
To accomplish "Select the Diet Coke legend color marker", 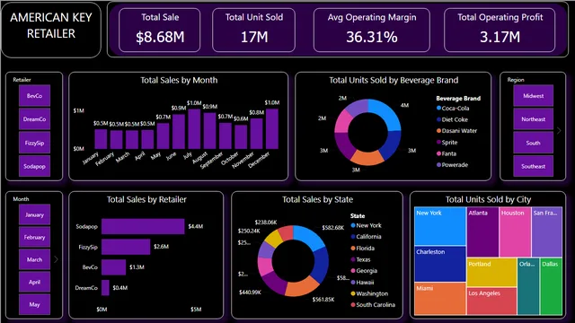I will pos(438,119).
